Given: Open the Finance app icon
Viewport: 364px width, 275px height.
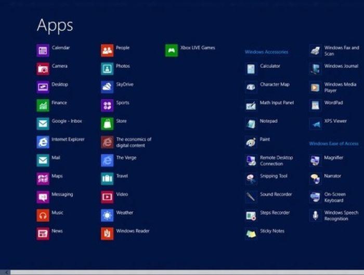Looking at the screenshot, I should 43,105.
